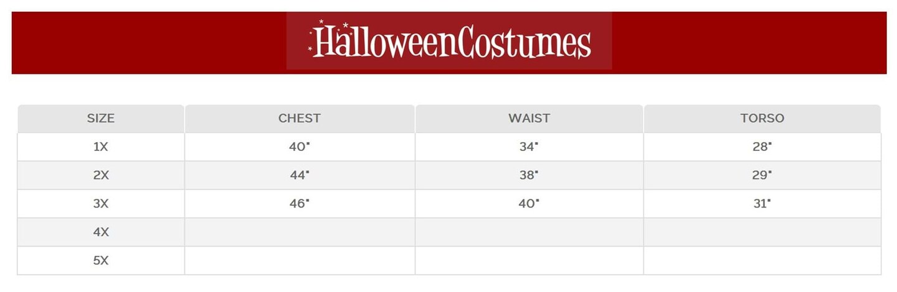The height and width of the screenshot is (292, 897).
Task: Select the 2X waist value 38"
Action: [529, 175]
